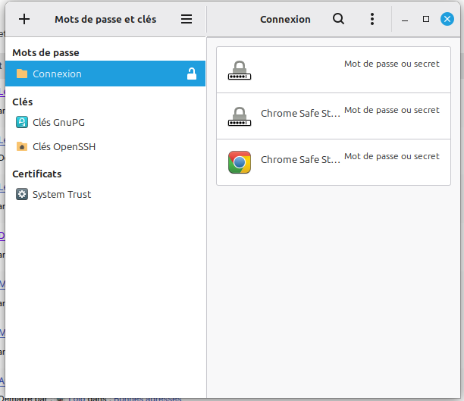The width and height of the screenshot is (464, 401).
Task: Click the plus button to add item
Action: 24,19
